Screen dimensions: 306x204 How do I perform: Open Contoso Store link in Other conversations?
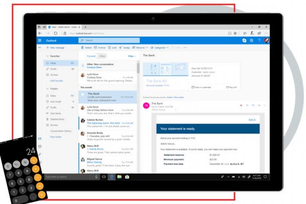tap(94, 67)
